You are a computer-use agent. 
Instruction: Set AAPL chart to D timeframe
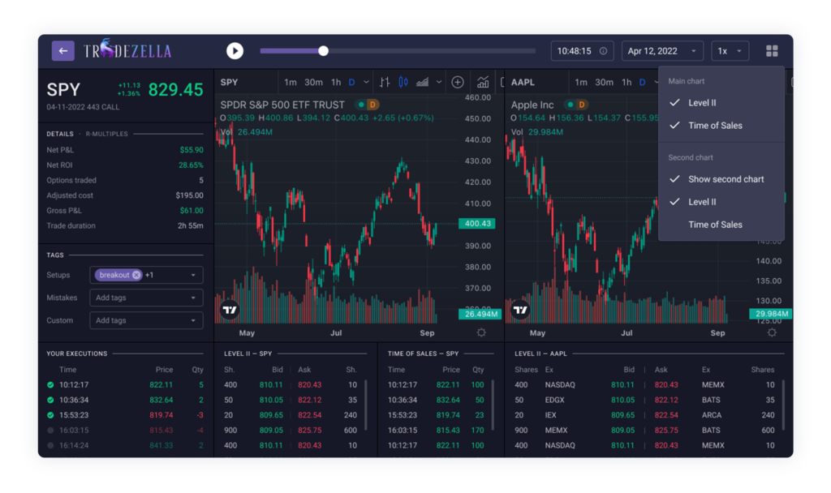pos(643,82)
